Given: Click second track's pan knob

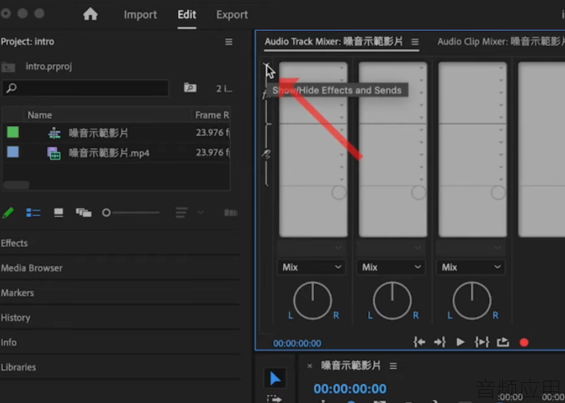Looking at the screenshot, I should pyautogui.click(x=392, y=301).
